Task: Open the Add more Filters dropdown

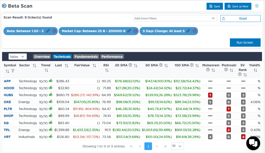Action: pos(175,18)
